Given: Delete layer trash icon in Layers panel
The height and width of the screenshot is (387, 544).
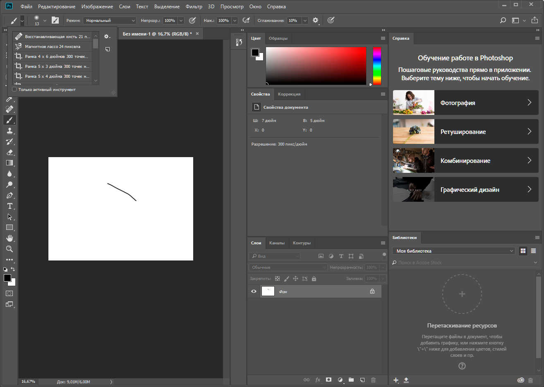Looking at the screenshot, I should point(373,380).
